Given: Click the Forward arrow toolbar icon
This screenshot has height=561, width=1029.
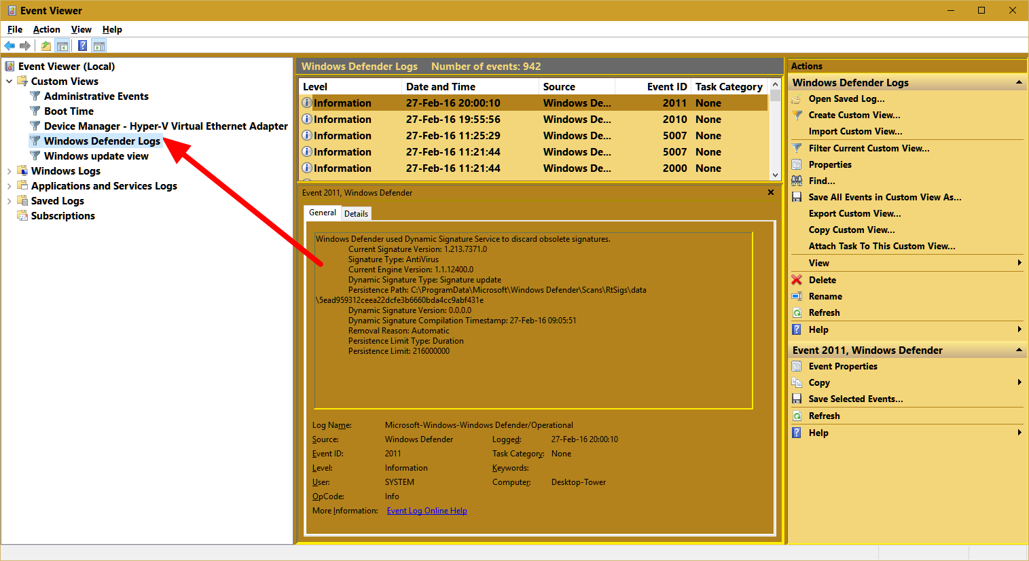Looking at the screenshot, I should [x=25, y=46].
